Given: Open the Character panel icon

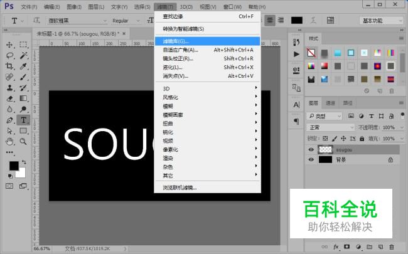Looking at the screenshot, I should [296, 105].
